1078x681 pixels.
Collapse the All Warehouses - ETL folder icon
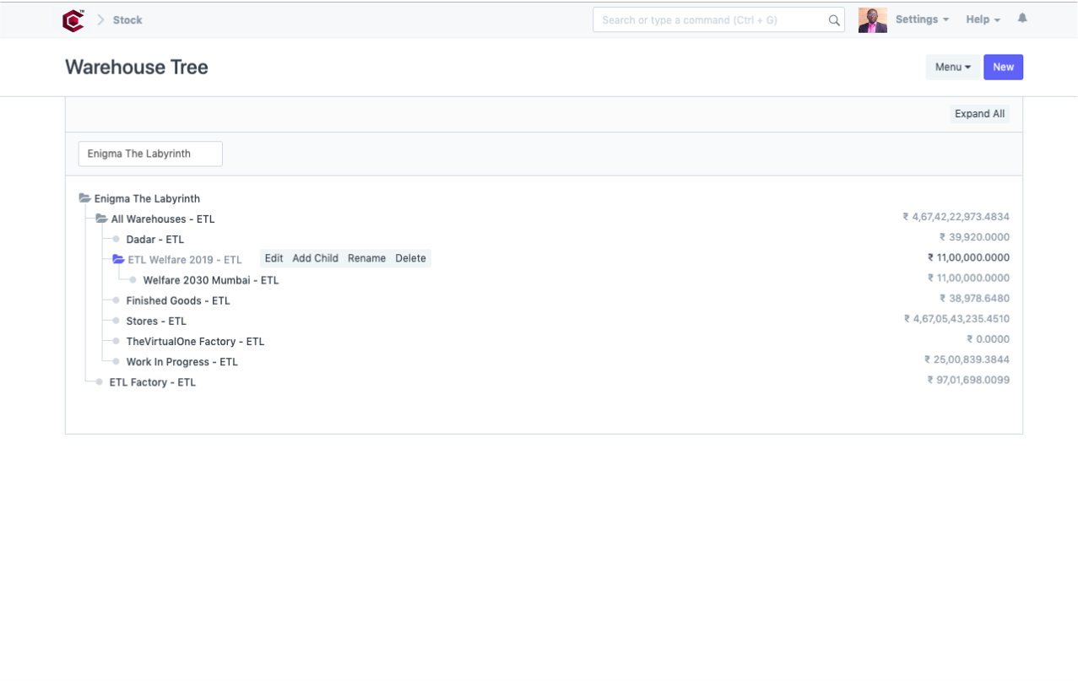point(101,219)
